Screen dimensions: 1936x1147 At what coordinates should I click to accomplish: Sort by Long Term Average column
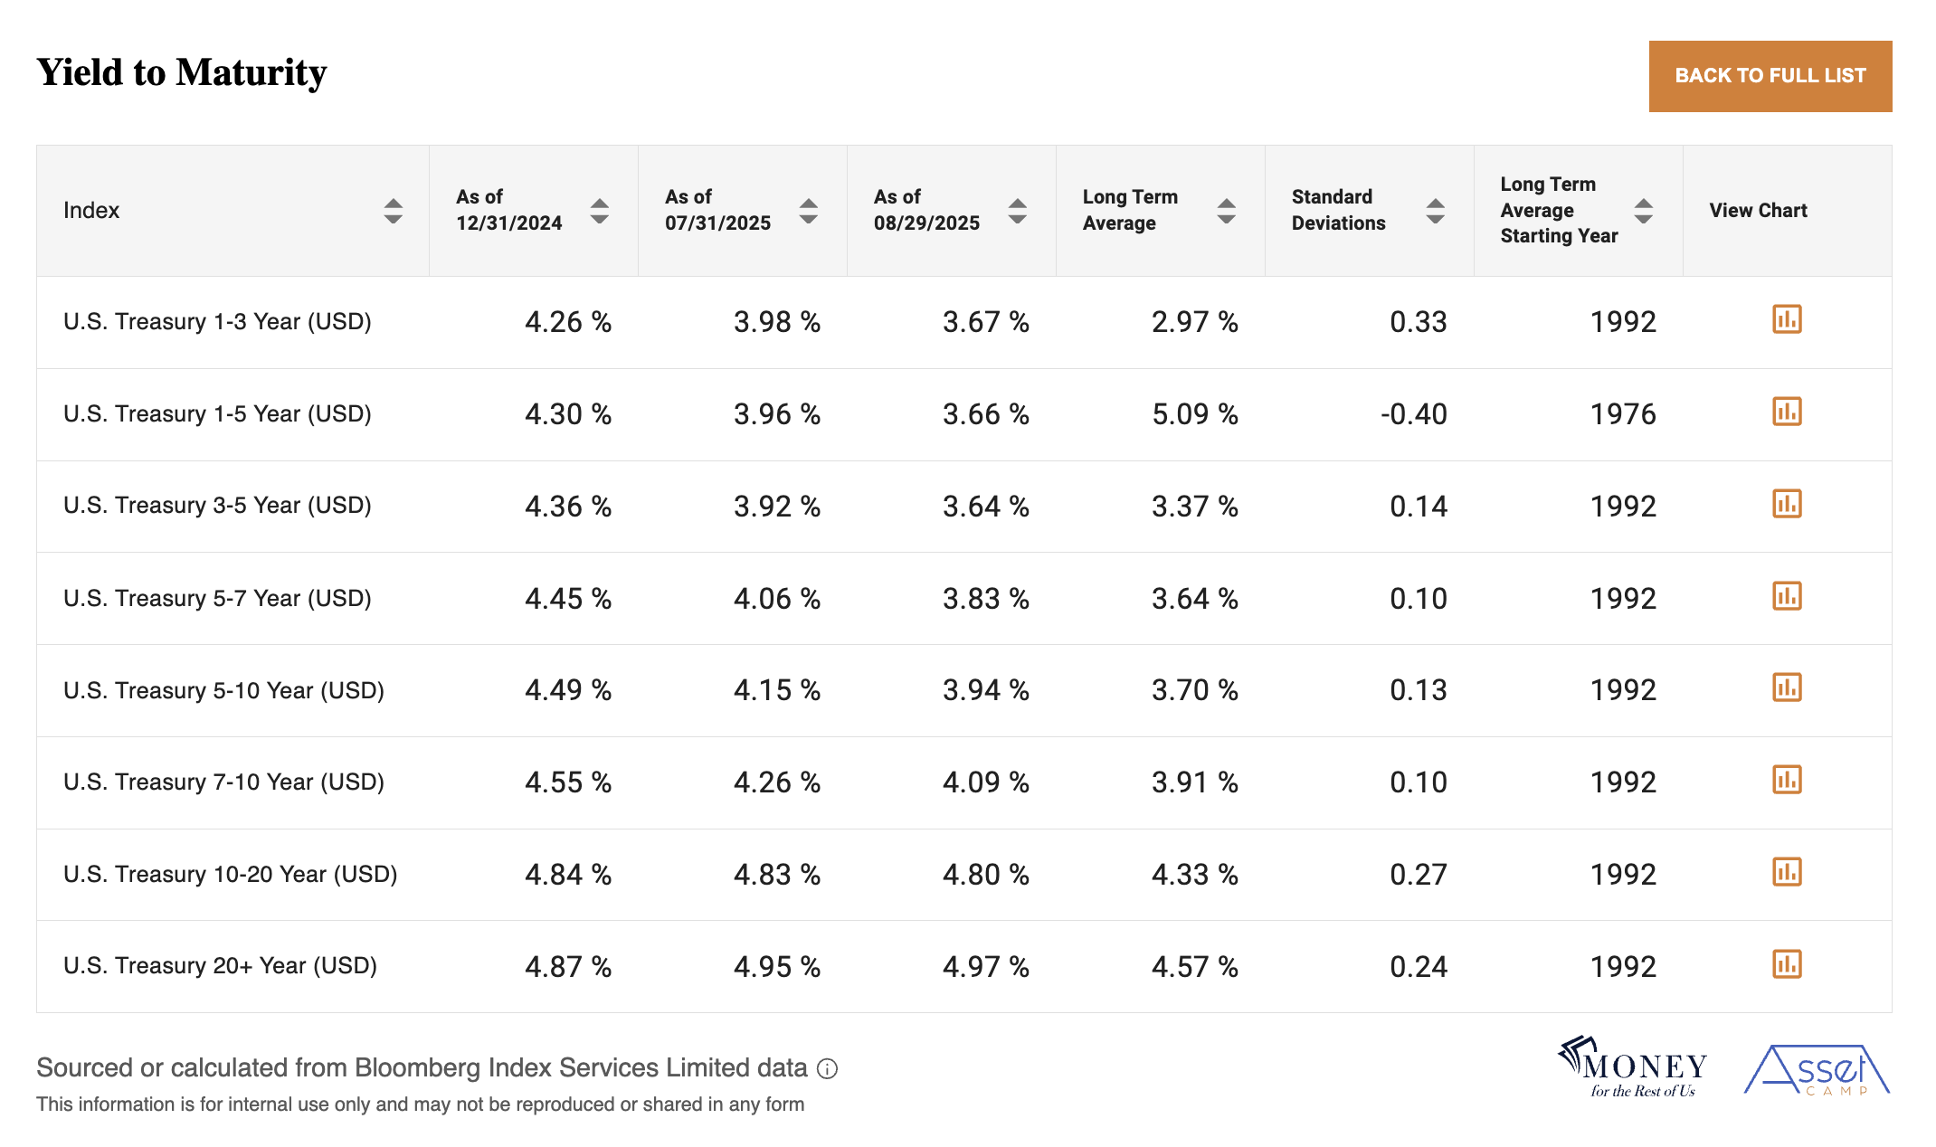tap(1226, 211)
